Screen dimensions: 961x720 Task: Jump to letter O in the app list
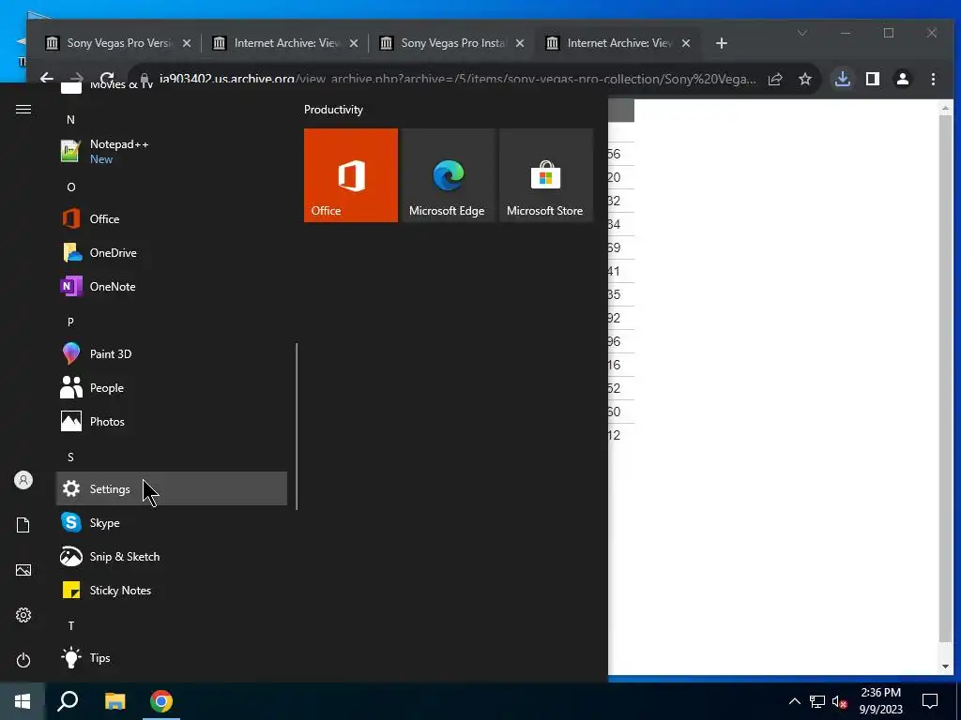(x=71, y=187)
